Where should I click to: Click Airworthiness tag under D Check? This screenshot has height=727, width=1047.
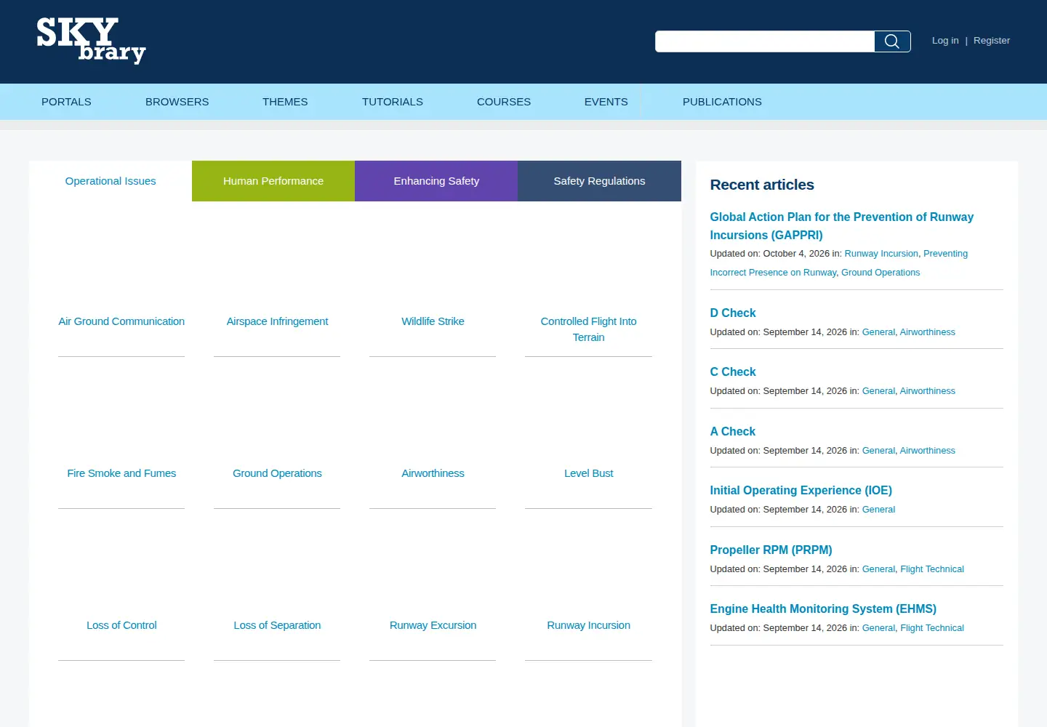point(927,332)
